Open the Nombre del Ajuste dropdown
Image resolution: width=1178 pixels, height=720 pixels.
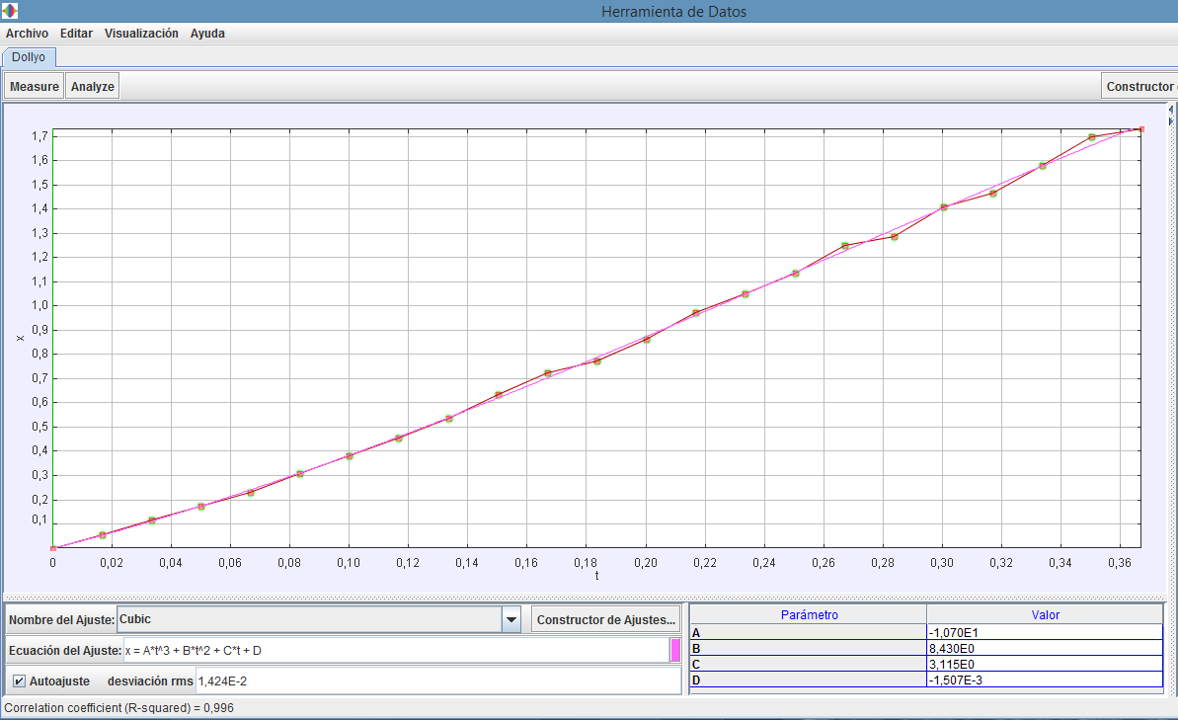pyautogui.click(x=511, y=619)
